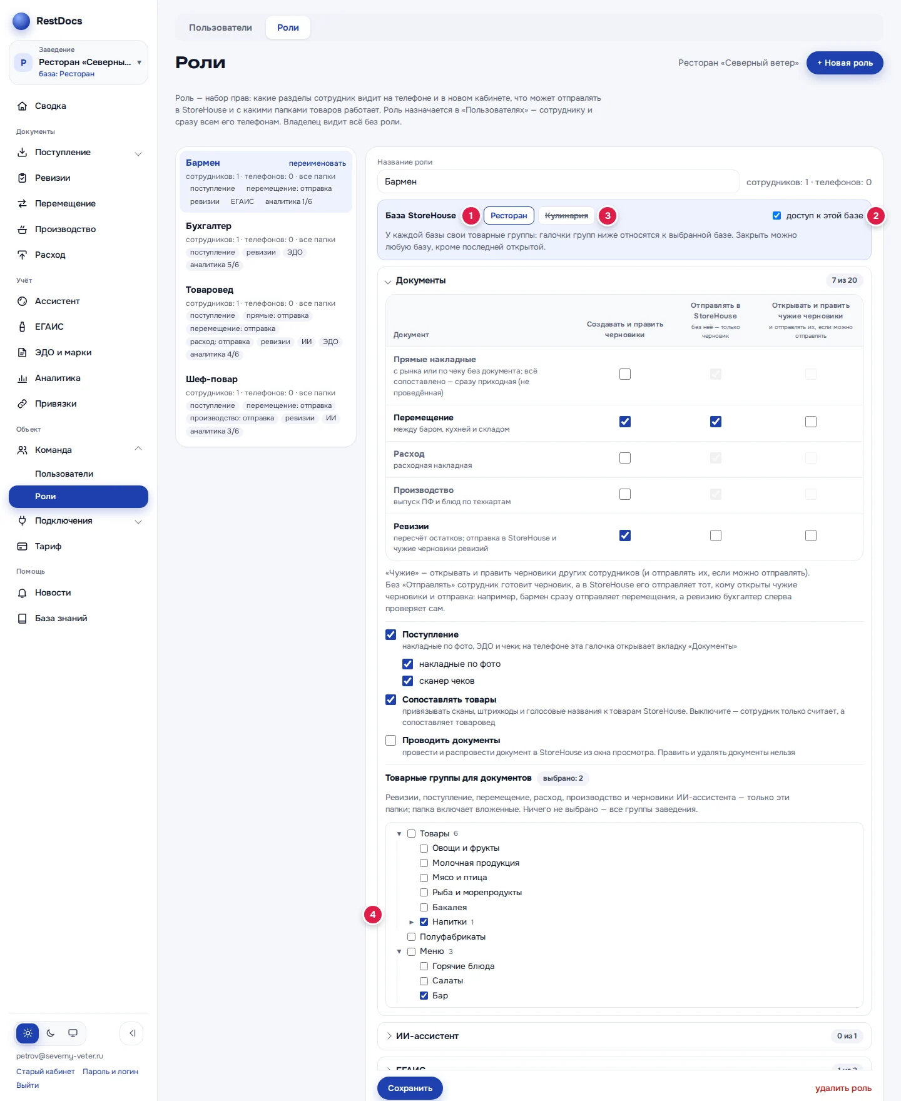This screenshot has height=1101, width=901.
Task: Click the Тариф card icon
Action: (23, 547)
